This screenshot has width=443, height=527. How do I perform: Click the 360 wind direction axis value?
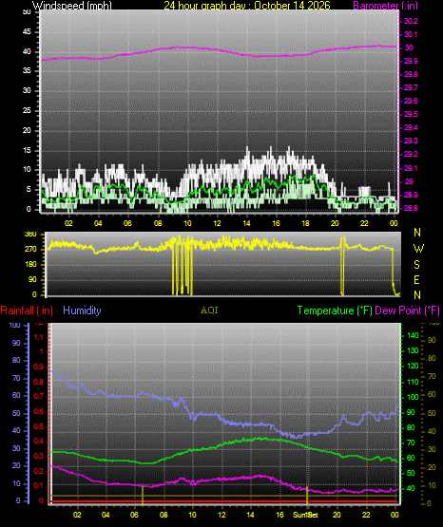click(x=30, y=235)
